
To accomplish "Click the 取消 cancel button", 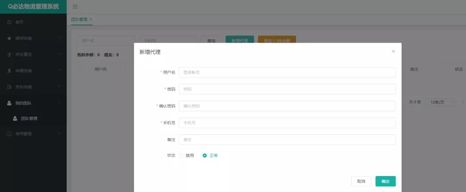I will tap(361, 181).
